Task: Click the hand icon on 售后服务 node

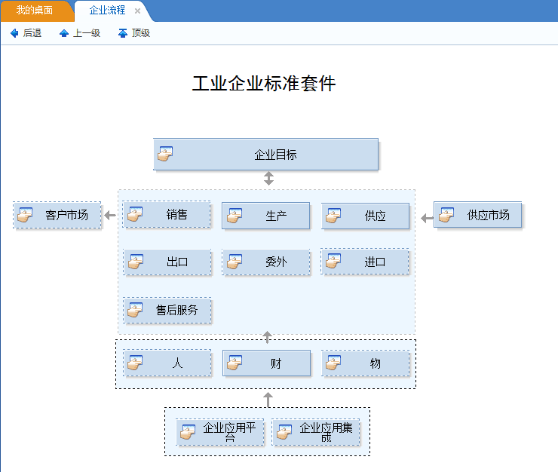Action: pos(135,310)
